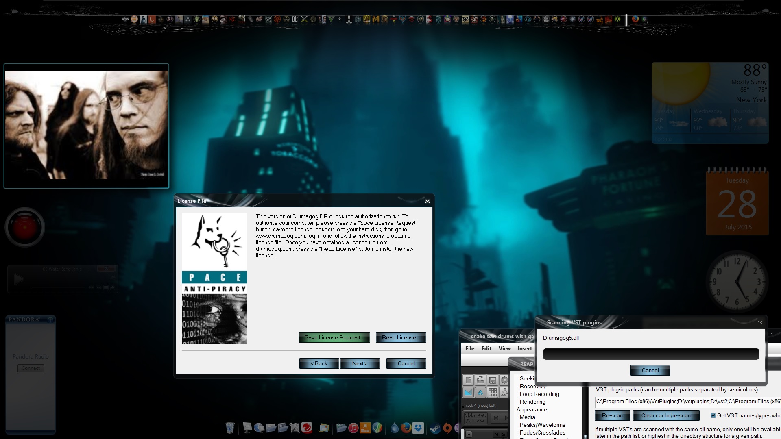Click the yellow M icon in top launcher
Image resolution: width=781 pixels, height=439 pixels.
pos(376,19)
